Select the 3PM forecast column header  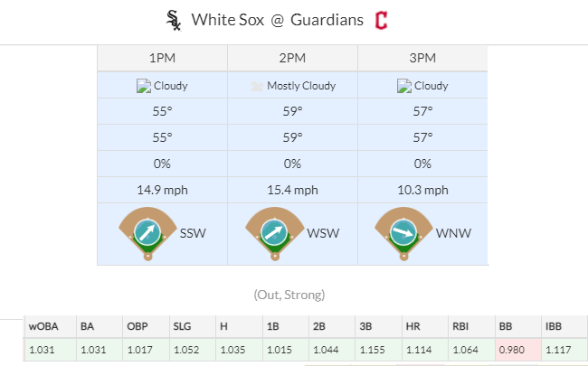[423, 58]
